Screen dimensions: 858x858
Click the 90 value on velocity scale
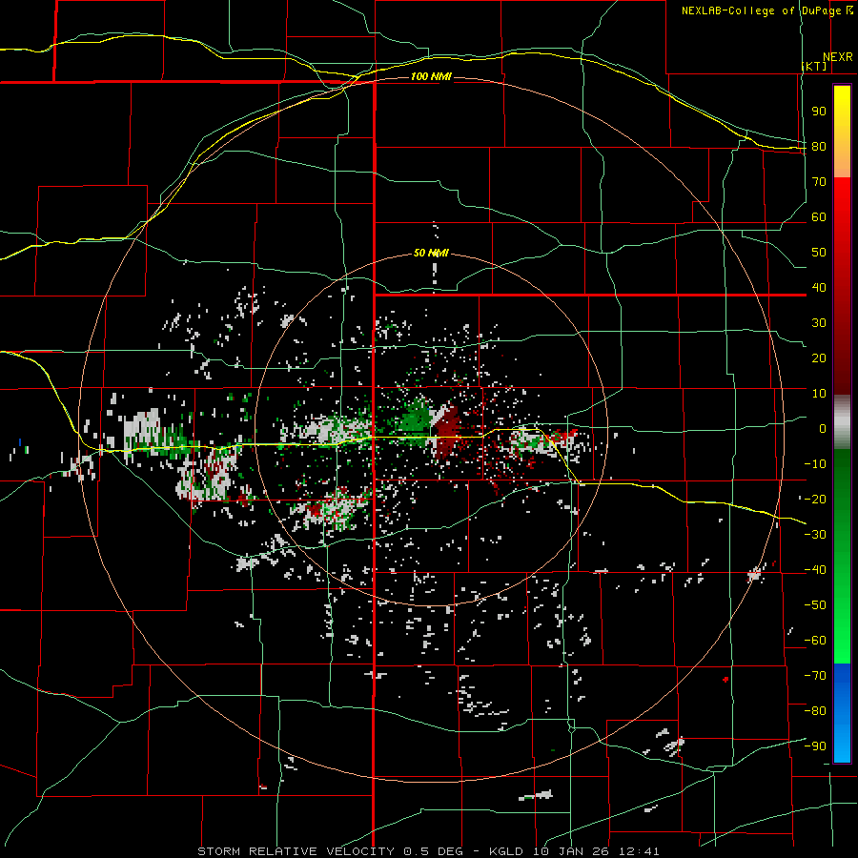(x=819, y=112)
